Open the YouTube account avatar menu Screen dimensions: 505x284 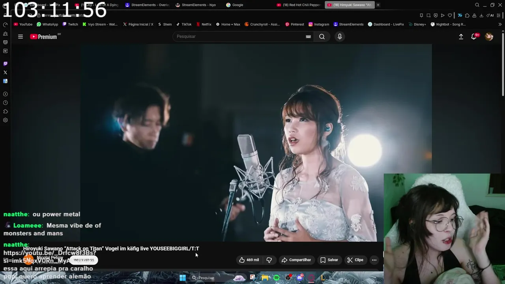(489, 37)
